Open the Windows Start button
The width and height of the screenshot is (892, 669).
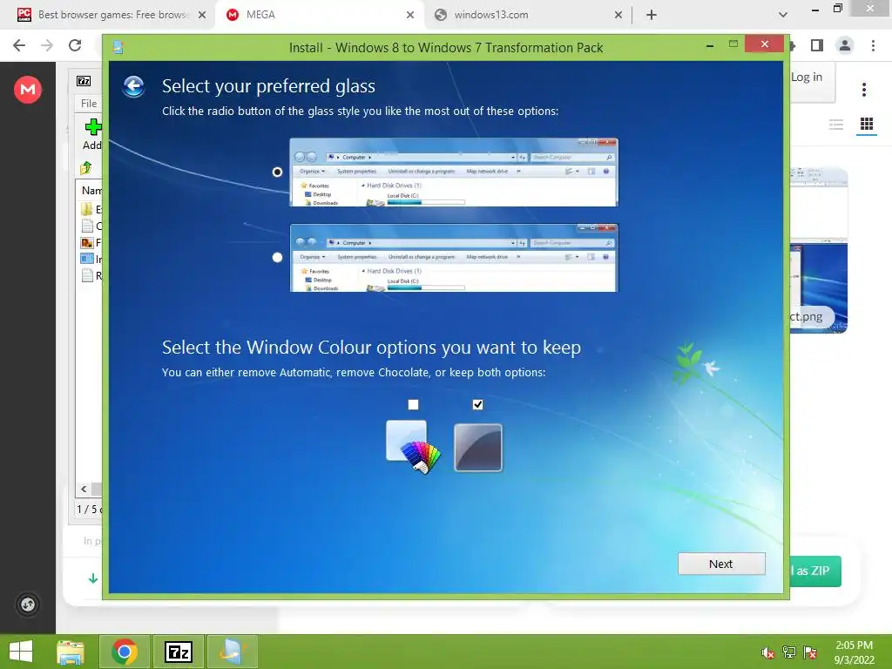point(21,652)
